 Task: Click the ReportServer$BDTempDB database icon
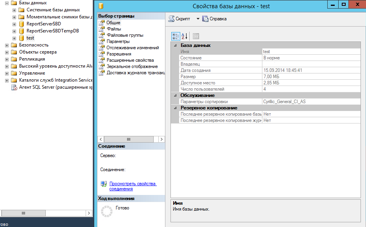tap(21, 30)
